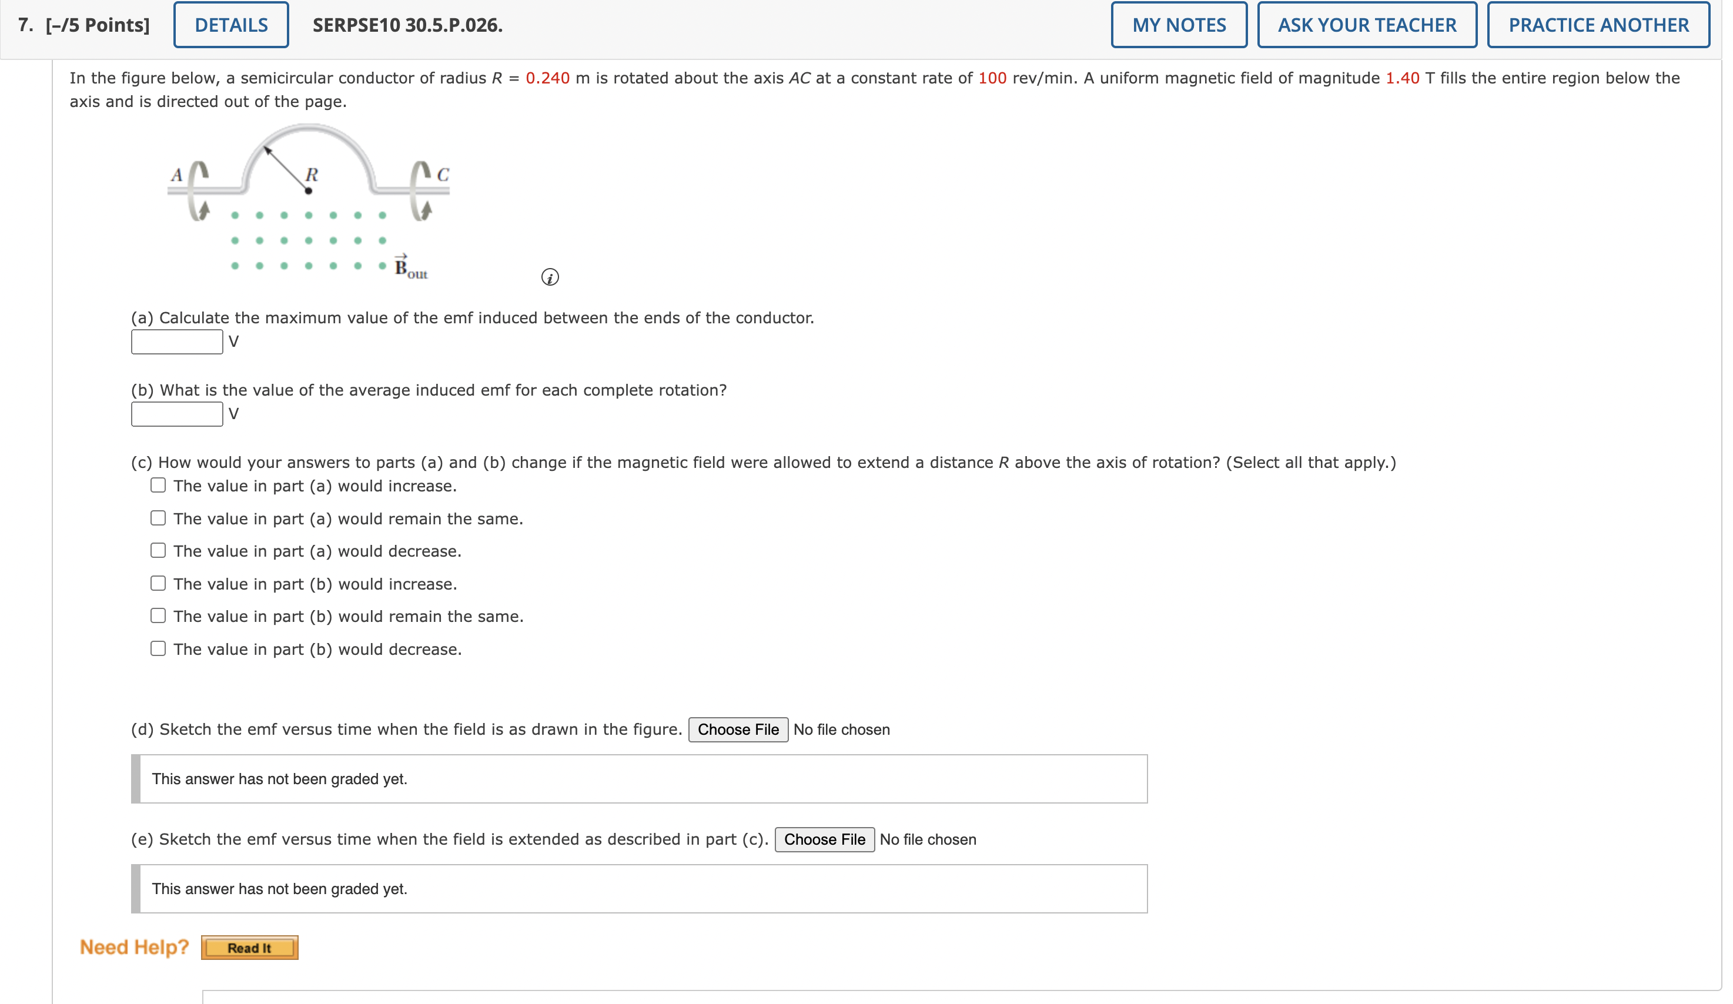Image resolution: width=1733 pixels, height=1004 pixels.
Task: Check "The value in part (a) would remain the same"
Action: (x=158, y=518)
